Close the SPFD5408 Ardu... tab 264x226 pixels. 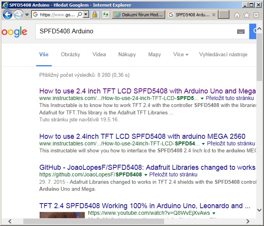click(214, 15)
